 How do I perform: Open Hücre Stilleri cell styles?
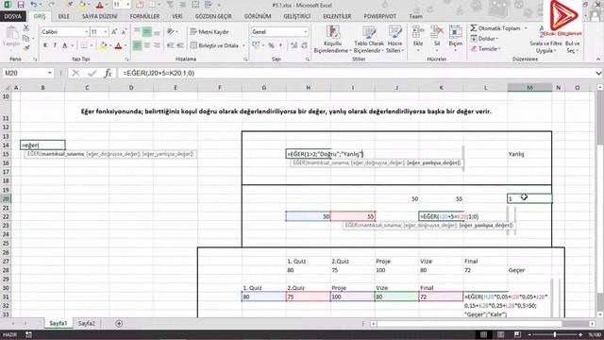pyautogui.click(x=394, y=40)
